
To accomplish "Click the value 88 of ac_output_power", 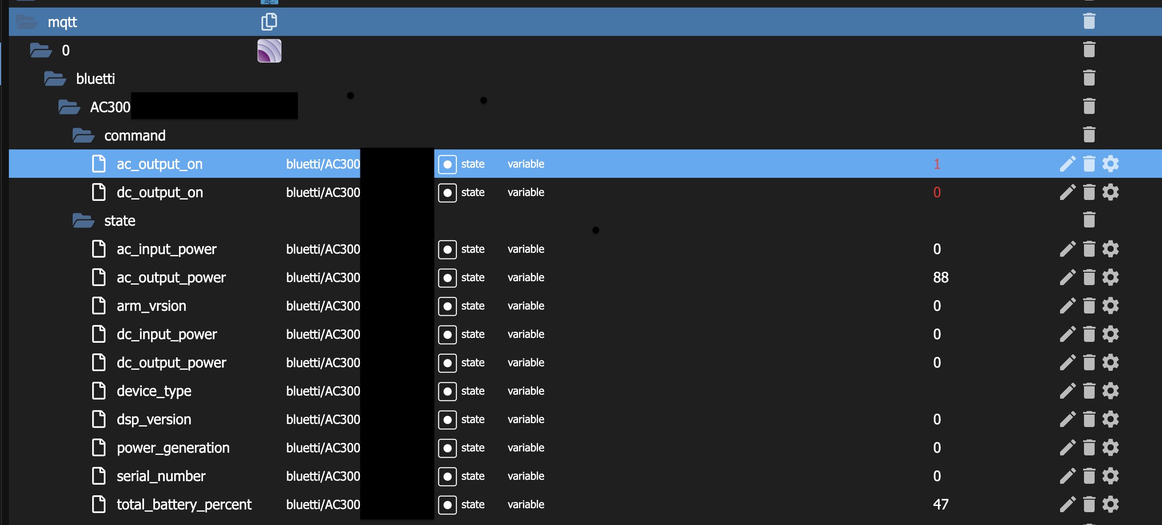I will tap(940, 277).
